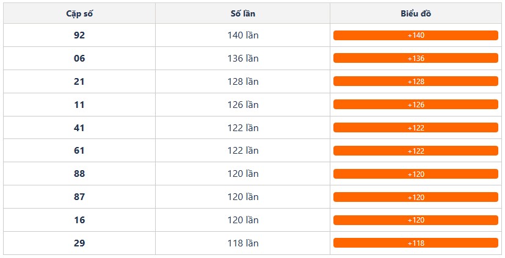Click the orange +126 chart bar
The height and width of the screenshot is (258, 505).
tap(415, 105)
